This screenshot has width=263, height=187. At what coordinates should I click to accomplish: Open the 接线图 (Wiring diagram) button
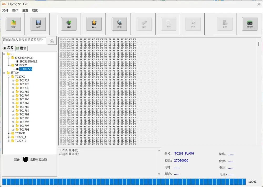click(250, 24)
